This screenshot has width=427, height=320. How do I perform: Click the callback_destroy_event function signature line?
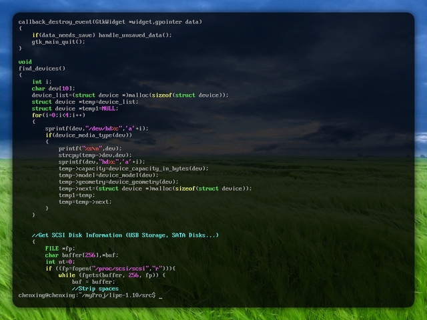[x=110, y=22]
